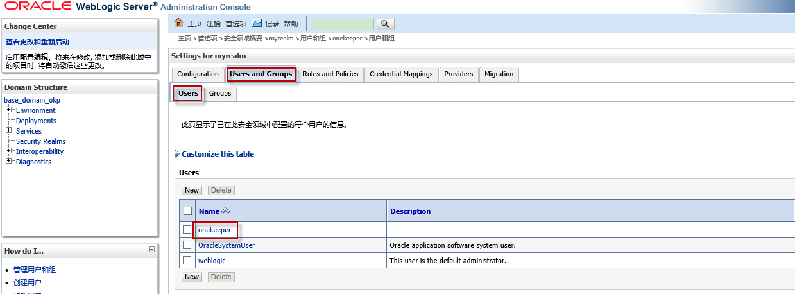The image size is (795, 294).
Task: Expand the Environment tree node
Action: pos(9,110)
